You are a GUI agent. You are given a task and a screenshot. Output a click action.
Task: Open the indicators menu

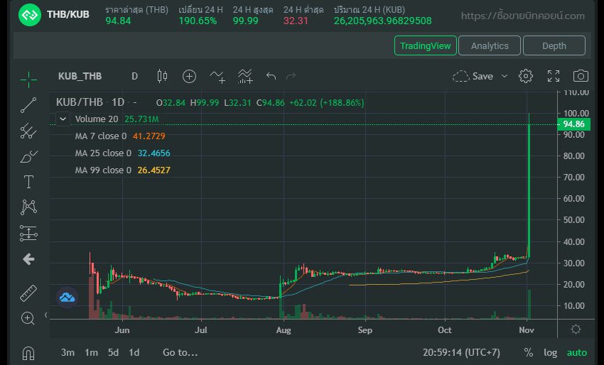coord(217,76)
